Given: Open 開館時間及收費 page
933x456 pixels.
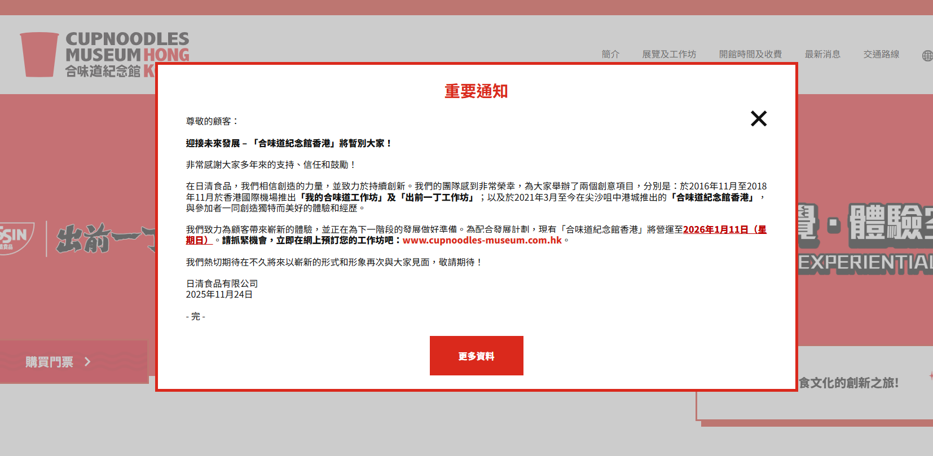Looking at the screenshot, I should [750, 54].
